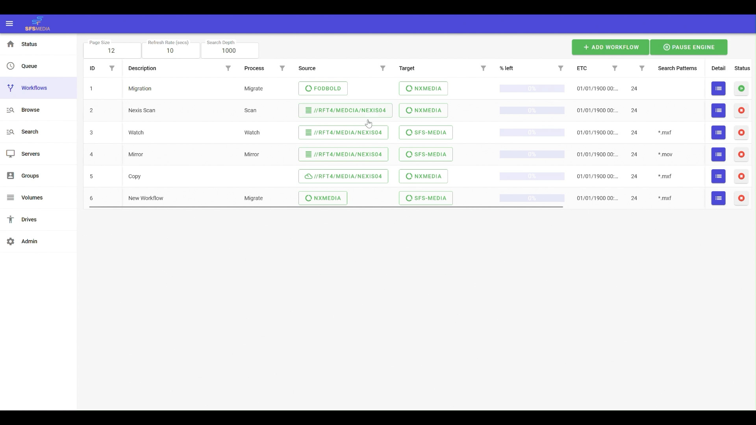The width and height of the screenshot is (756, 425).
Task: Click the Add Workflow button
Action: [x=610, y=47]
